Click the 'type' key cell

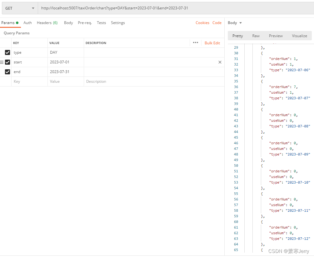coord(29,52)
